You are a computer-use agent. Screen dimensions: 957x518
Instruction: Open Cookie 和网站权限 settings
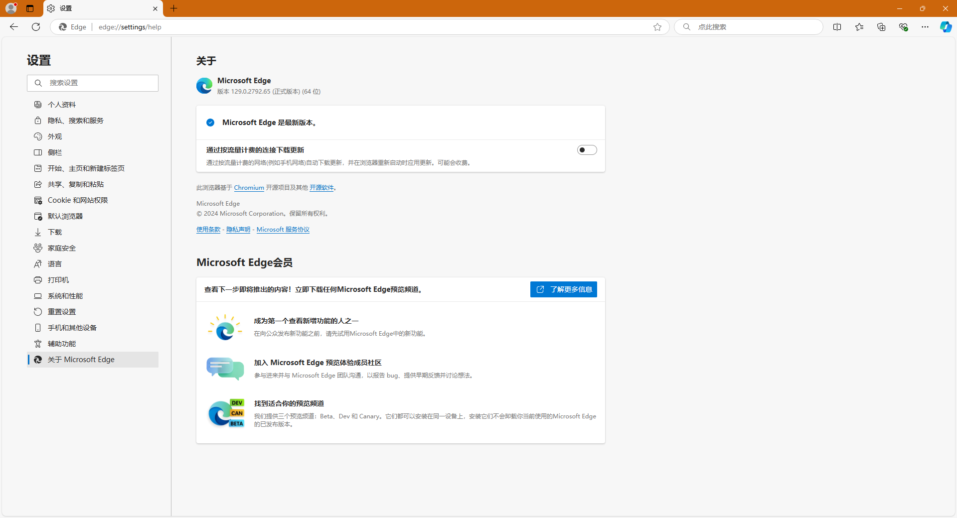click(x=93, y=200)
